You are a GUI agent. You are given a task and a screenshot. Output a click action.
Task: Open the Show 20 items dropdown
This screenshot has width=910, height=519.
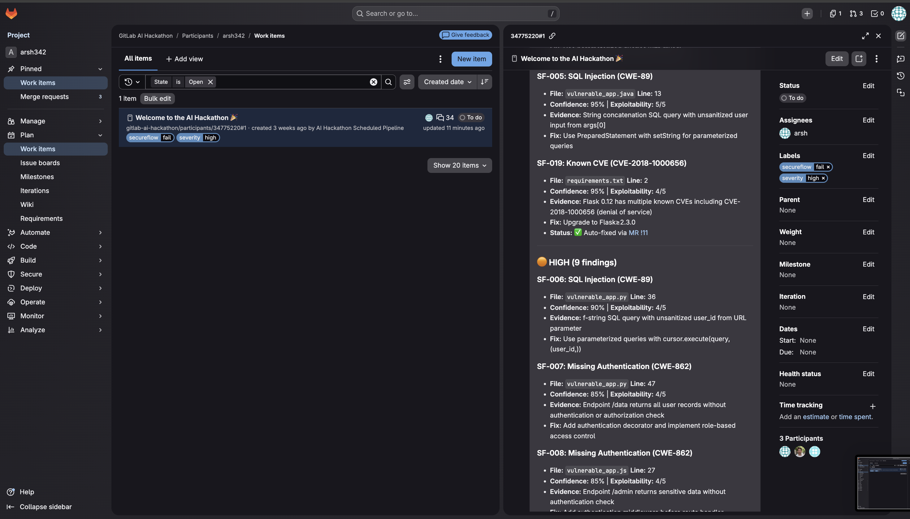[x=459, y=165]
